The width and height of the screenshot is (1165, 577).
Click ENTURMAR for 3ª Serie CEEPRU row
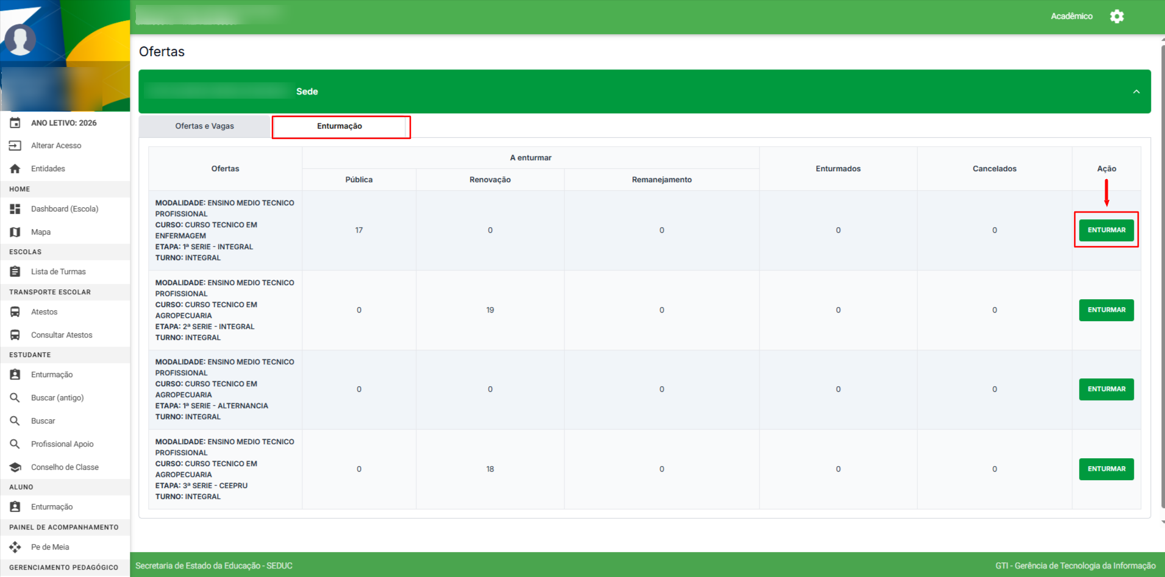tap(1106, 469)
